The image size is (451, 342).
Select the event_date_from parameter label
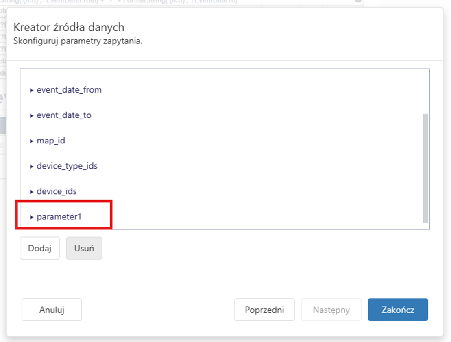tap(69, 90)
